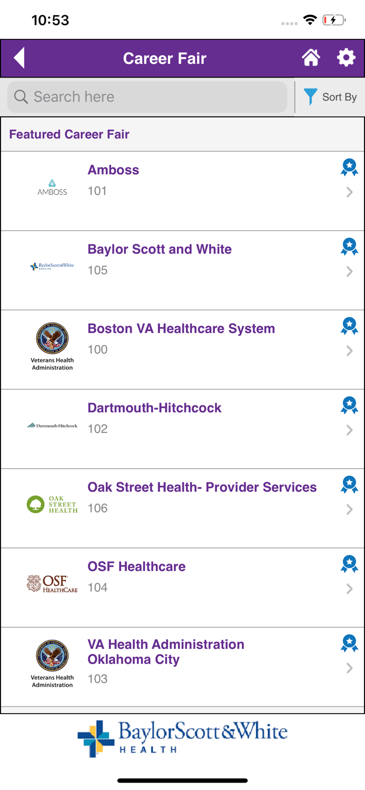Open Baylor Scott and White details with chevron
This screenshot has width=365, height=790.
pyautogui.click(x=349, y=271)
